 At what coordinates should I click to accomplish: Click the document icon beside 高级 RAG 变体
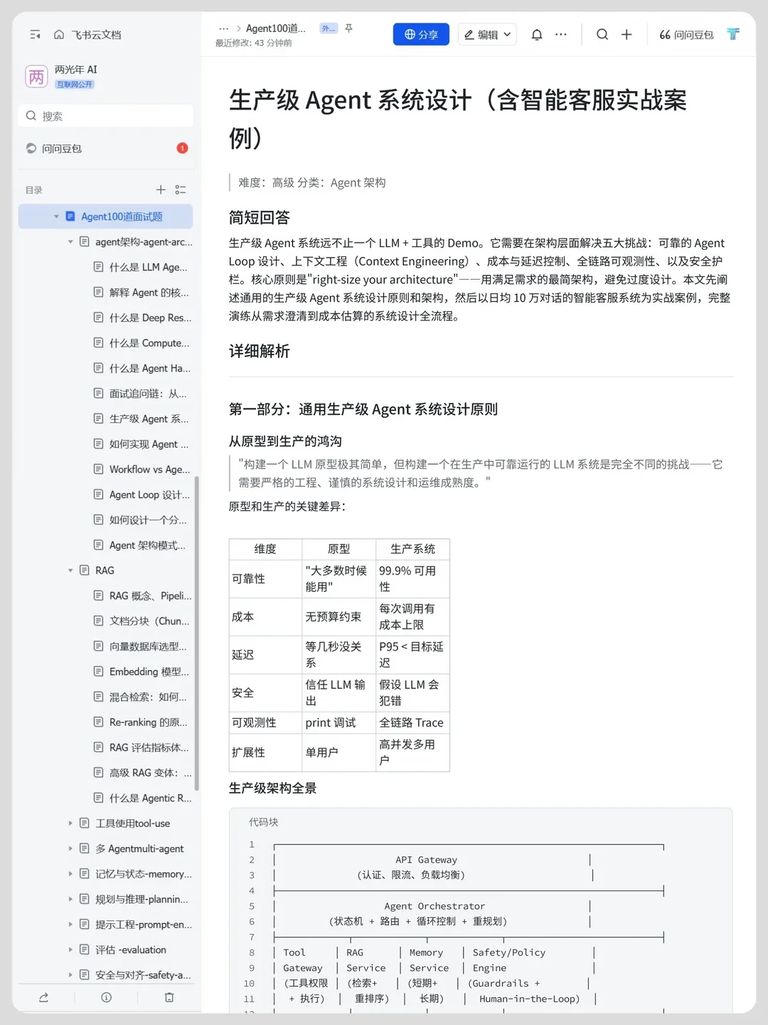pos(99,772)
